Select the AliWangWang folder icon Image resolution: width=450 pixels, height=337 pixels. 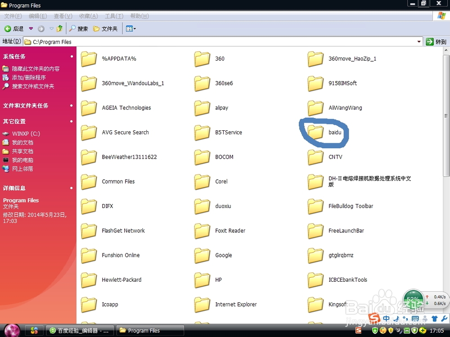point(315,108)
